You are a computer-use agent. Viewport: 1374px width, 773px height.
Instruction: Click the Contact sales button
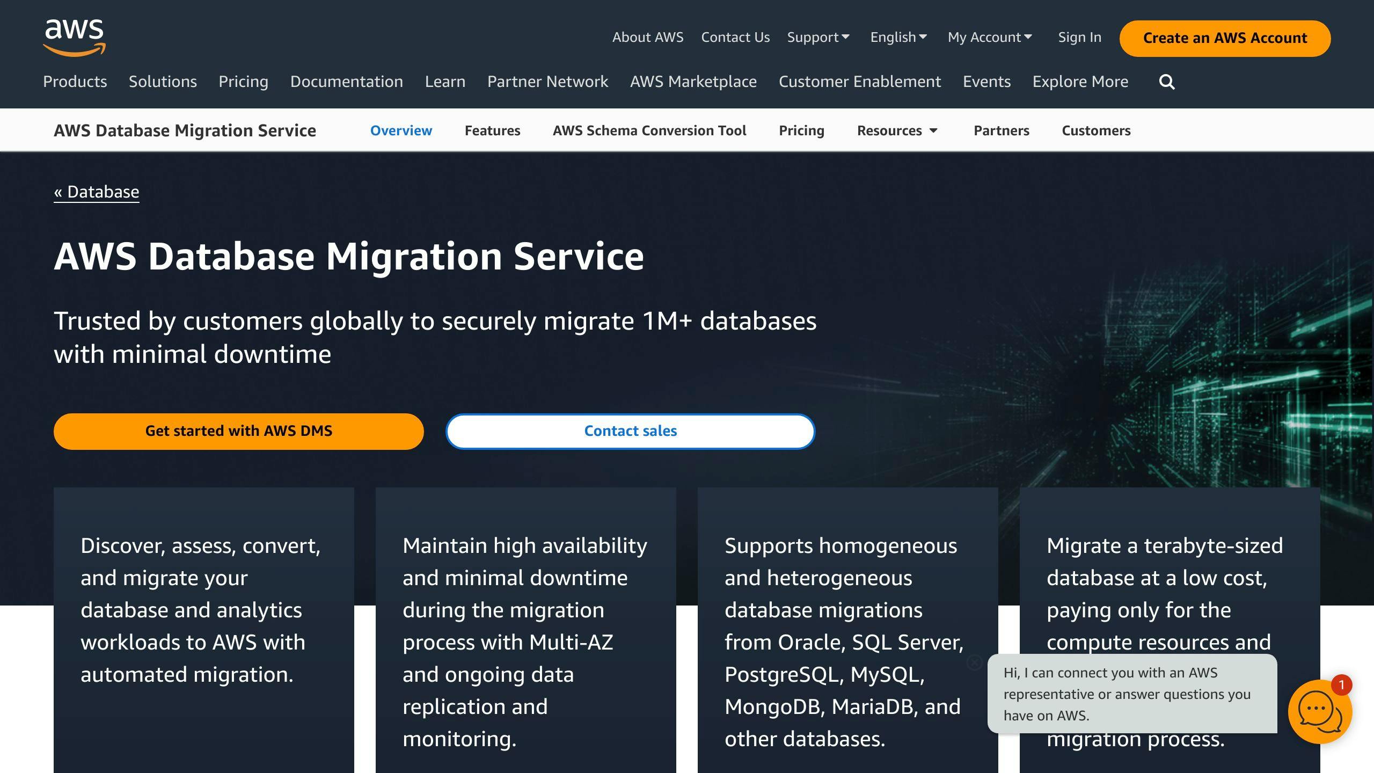[x=630, y=431]
